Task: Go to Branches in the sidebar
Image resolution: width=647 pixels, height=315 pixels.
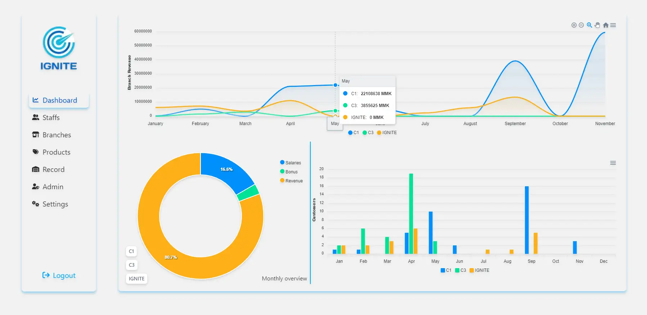Action: [57, 135]
